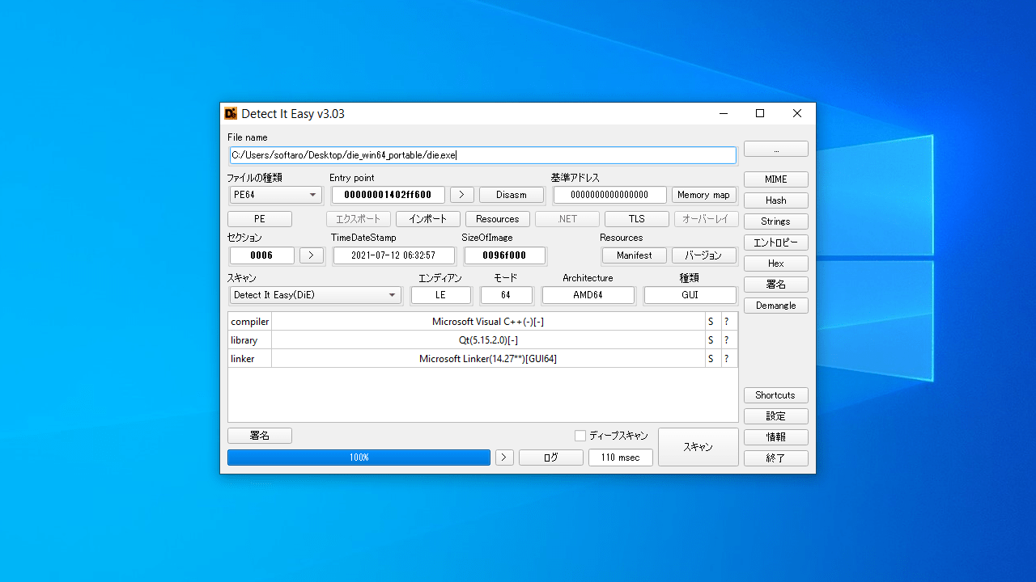The width and height of the screenshot is (1036, 582).
Task: Open the TLS view
Action: [x=637, y=219]
